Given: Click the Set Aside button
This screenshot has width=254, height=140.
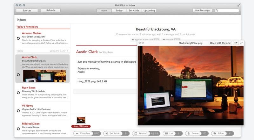Looking at the screenshot, I should point(117,133).
